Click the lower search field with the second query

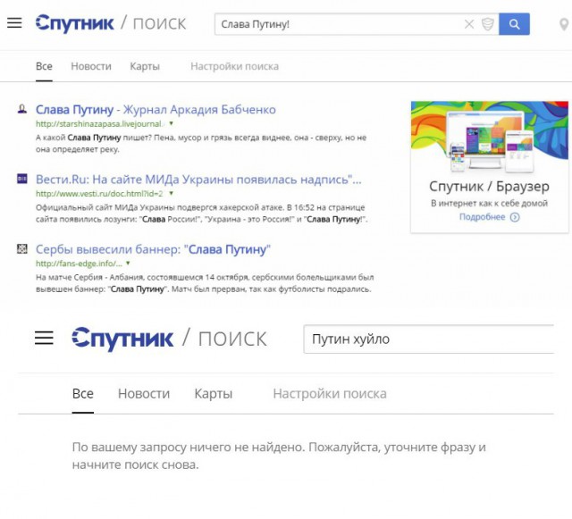tap(429, 339)
